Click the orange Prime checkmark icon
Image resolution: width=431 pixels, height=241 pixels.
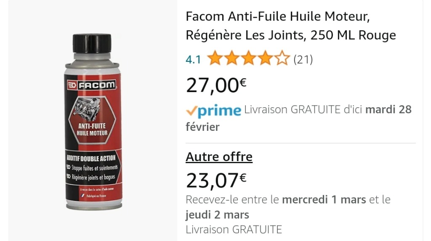click(x=192, y=111)
